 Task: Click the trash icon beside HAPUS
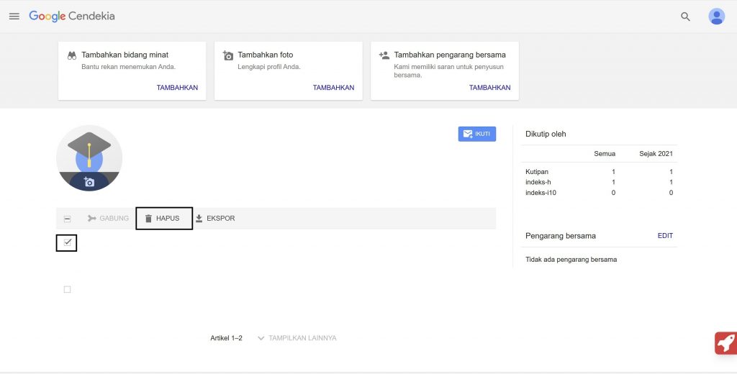click(x=148, y=219)
